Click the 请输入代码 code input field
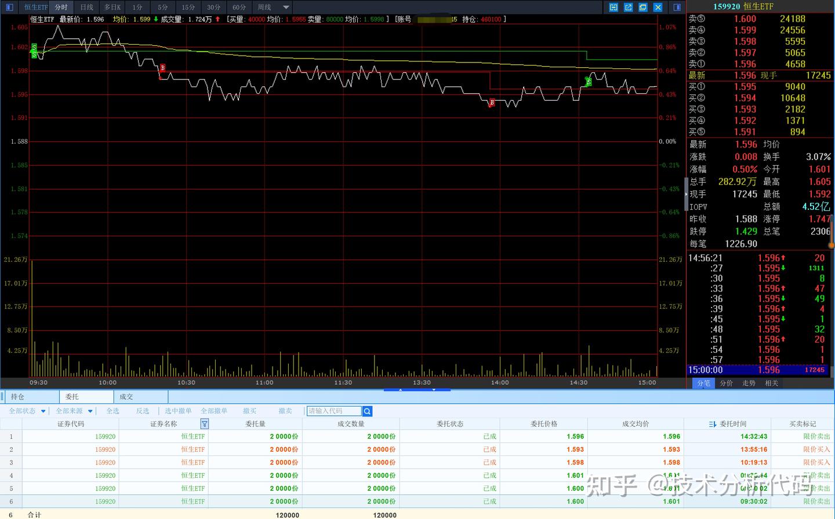Viewport: 835px width, 519px height. (x=334, y=411)
